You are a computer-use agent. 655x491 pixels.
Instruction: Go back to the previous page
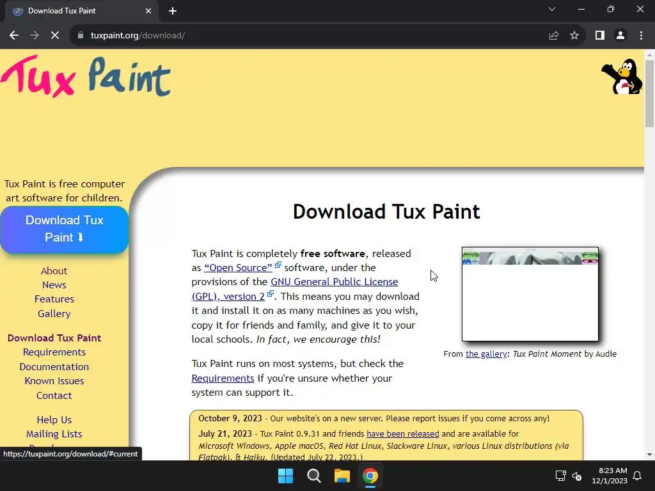[14, 36]
